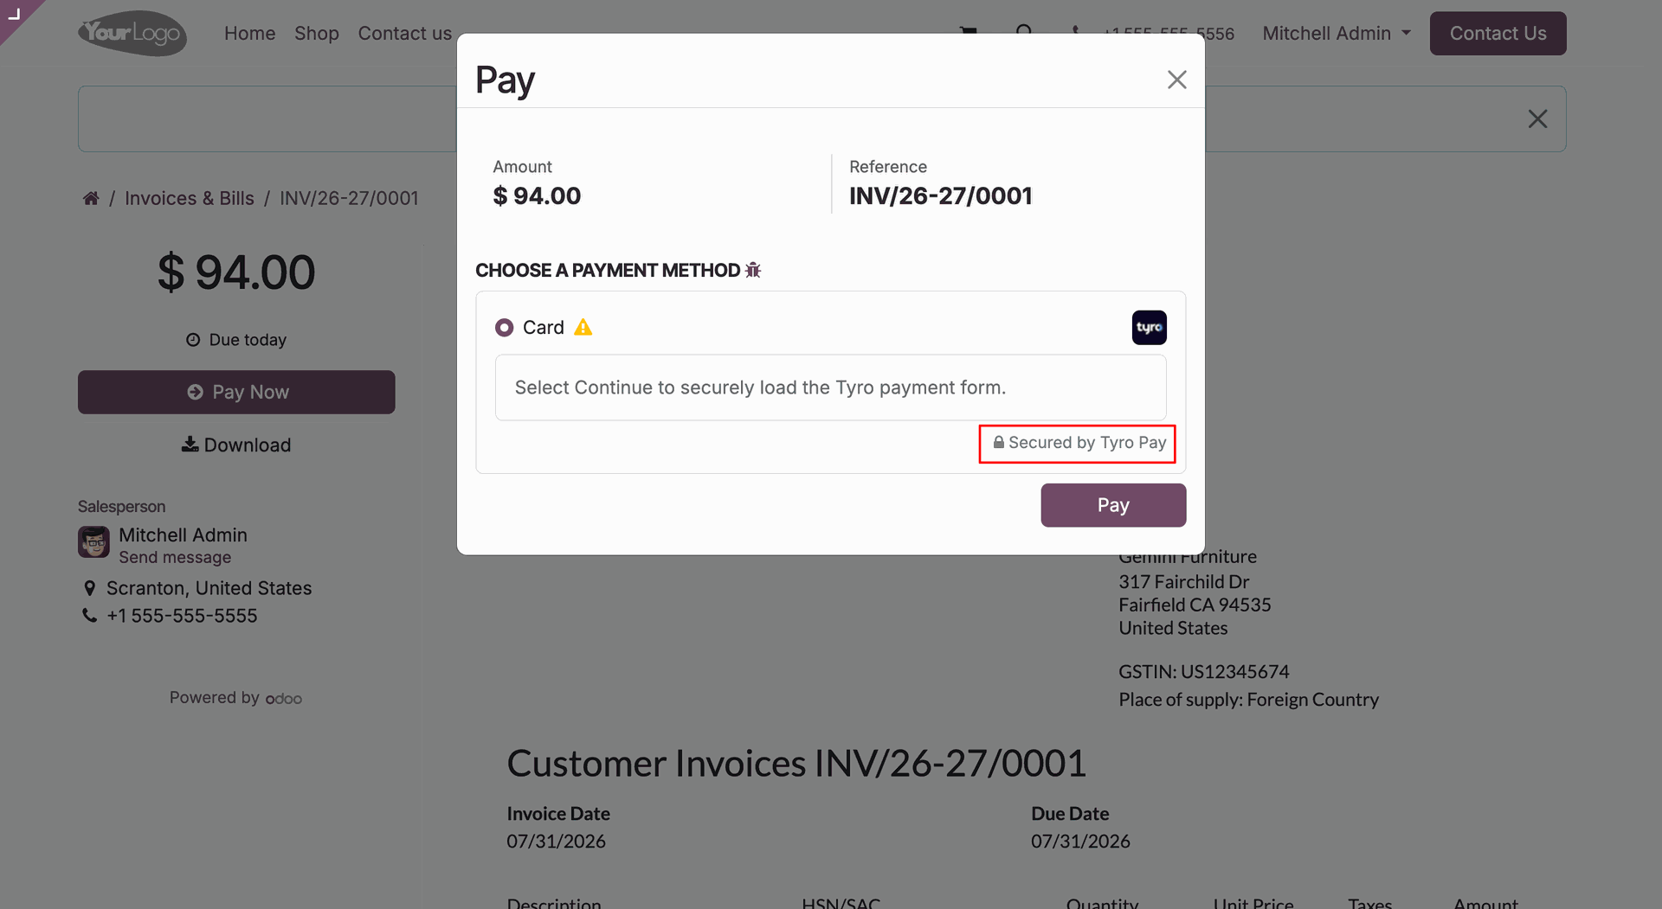Click the yellow warning triangle next to Card
This screenshot has height=909, width=1662.
pyautogui.click(x=583, y=328)
